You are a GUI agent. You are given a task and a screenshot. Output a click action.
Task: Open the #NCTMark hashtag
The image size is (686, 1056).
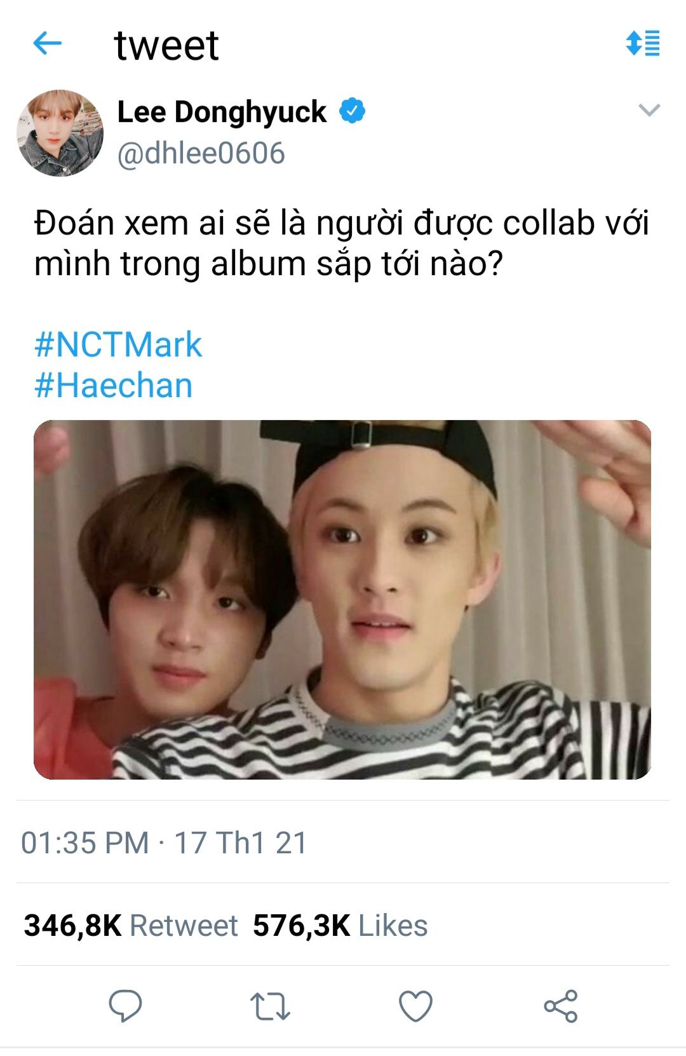[118, 345]
